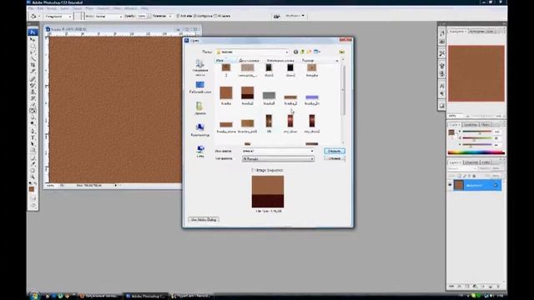Click the foreground color swatch in the Color panel
Screen dimensions: 534x300
point(451,132)
